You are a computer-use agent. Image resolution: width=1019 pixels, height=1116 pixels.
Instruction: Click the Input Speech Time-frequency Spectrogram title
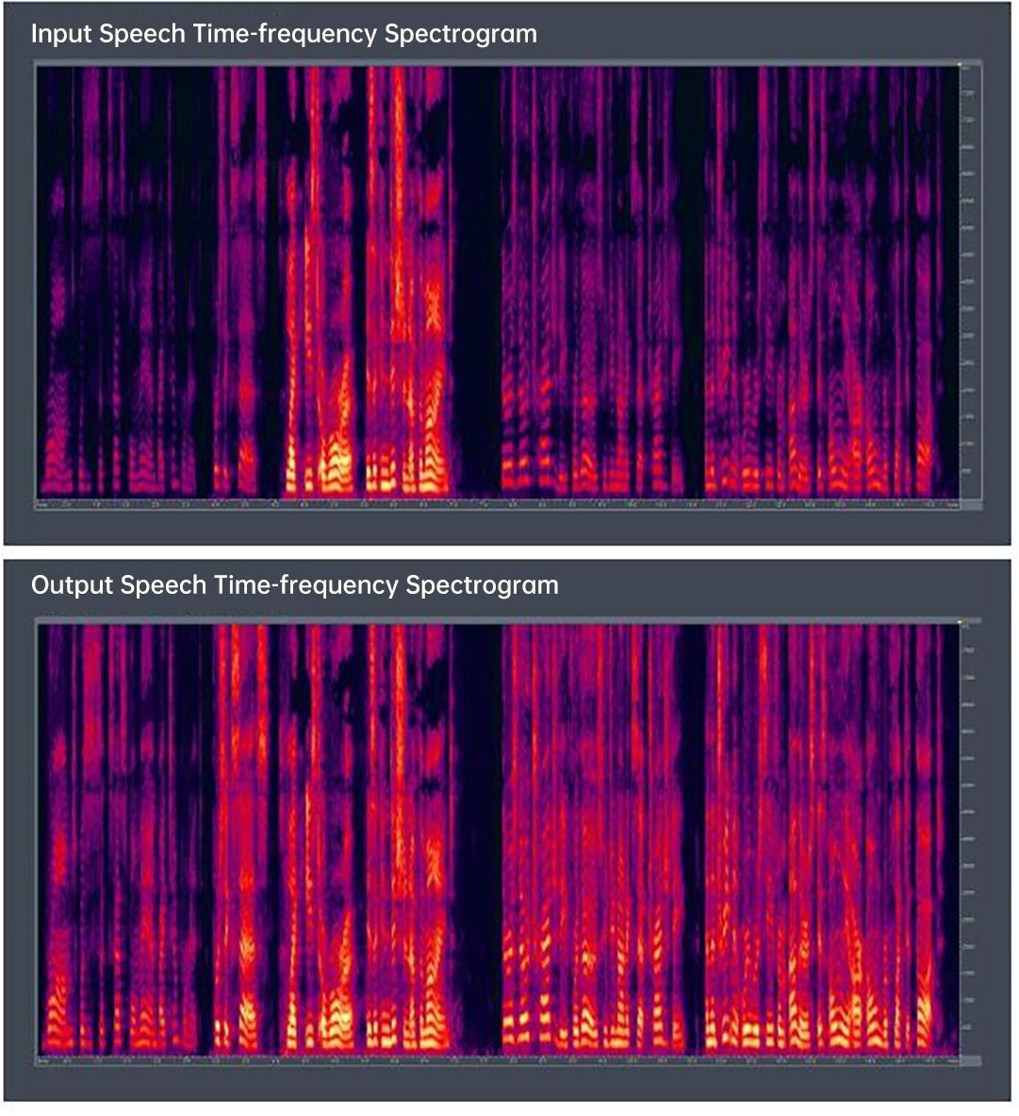(x=284, y=34)
